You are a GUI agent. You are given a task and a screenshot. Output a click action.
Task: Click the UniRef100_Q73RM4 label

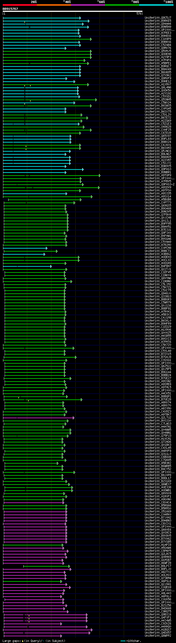tap(158, 578)
